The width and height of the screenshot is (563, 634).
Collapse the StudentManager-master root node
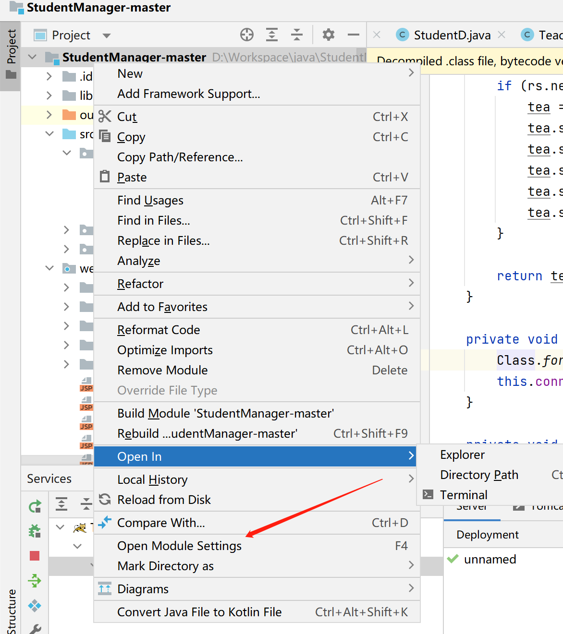tap(32, 57)
